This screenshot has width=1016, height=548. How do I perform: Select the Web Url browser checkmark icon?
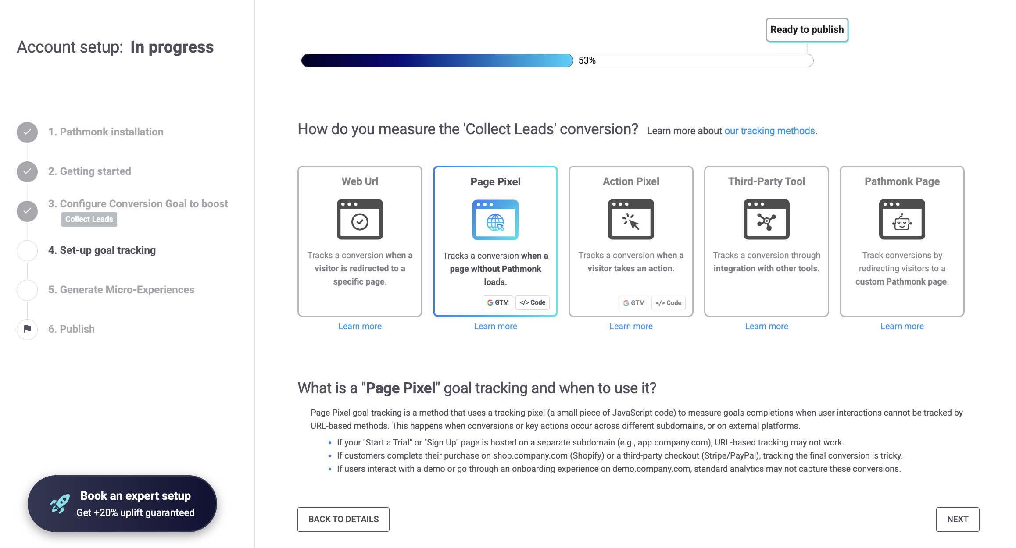pos(360,220)
